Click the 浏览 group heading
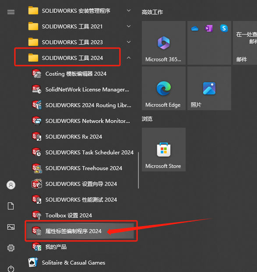Screen dimensions: 257x272 pos(147,119)
